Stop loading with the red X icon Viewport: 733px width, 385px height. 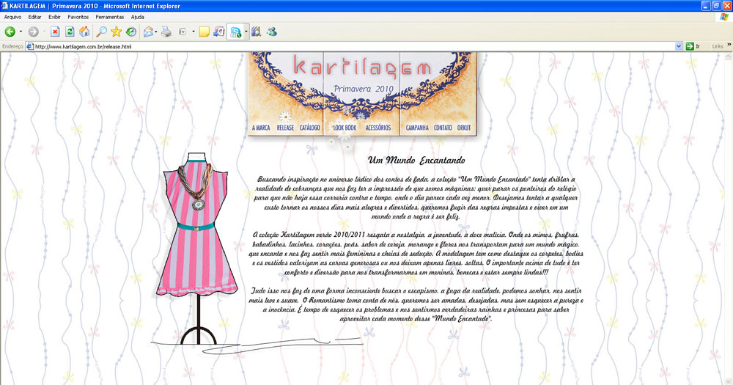(55, 32)
